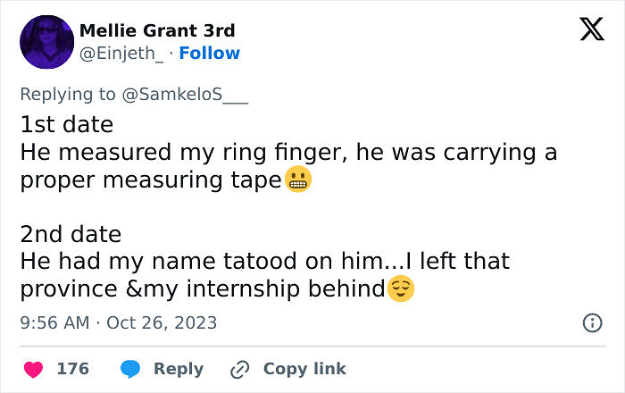The height and width of the screenshot is (393, 625).
Task: Click the X logo icon
Action: 591,30
